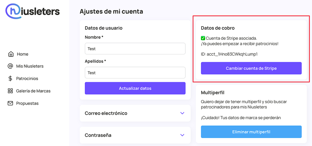The width and height of the screenshot is (312, 146).
Task: Open the Correo electrónico section header
Action: coord(106,113)
